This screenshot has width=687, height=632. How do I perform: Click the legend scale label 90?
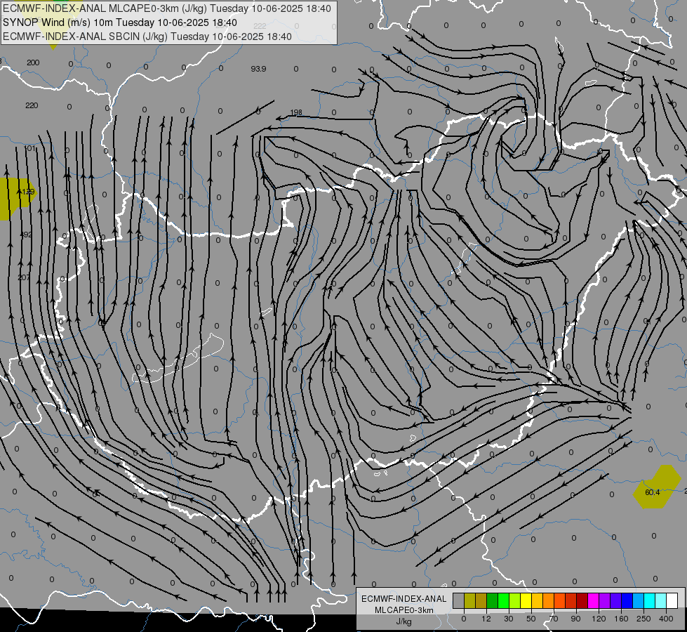coord(575,619)
